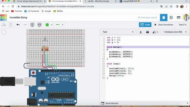This screenshot has height=107, width=190.
Task: Open the libraries icon
Action: coord(148,32)
